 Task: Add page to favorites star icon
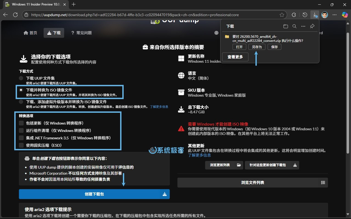pos(282,15)
